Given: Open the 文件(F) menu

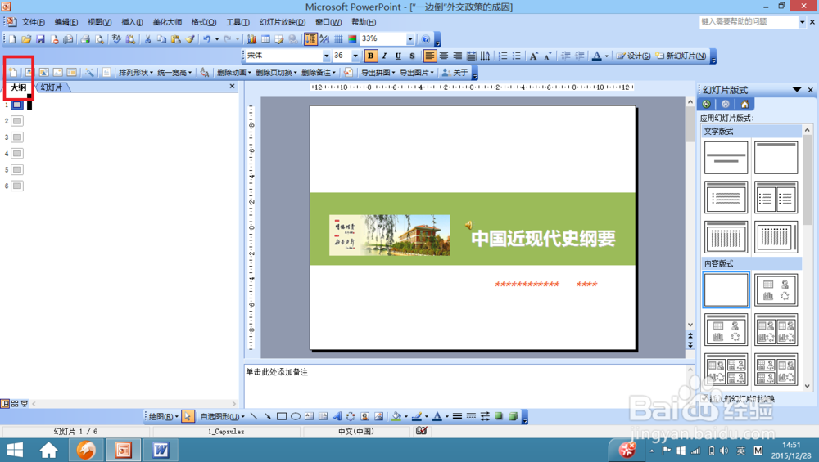Looking at the screenshot, I should click(33, 22).
